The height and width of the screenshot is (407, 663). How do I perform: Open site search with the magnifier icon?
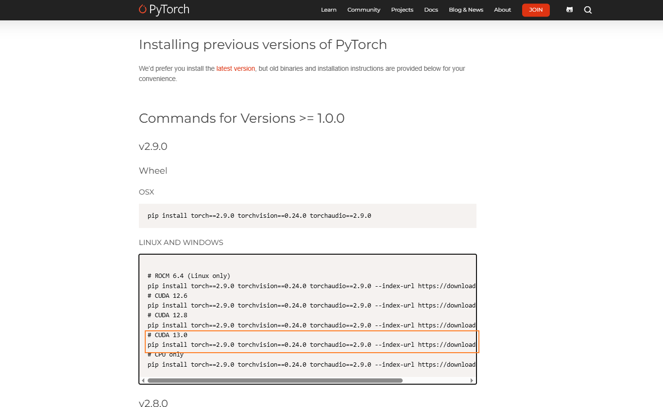tap(588, 10)
